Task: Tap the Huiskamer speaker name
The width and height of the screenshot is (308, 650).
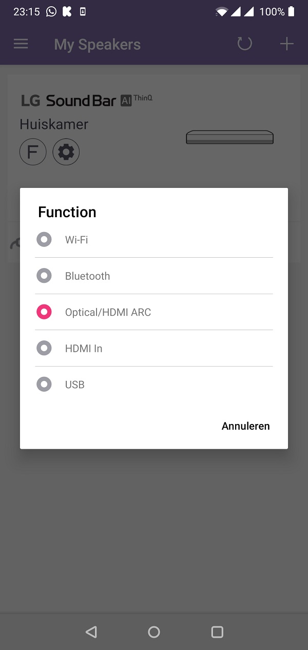Action: 54,124
